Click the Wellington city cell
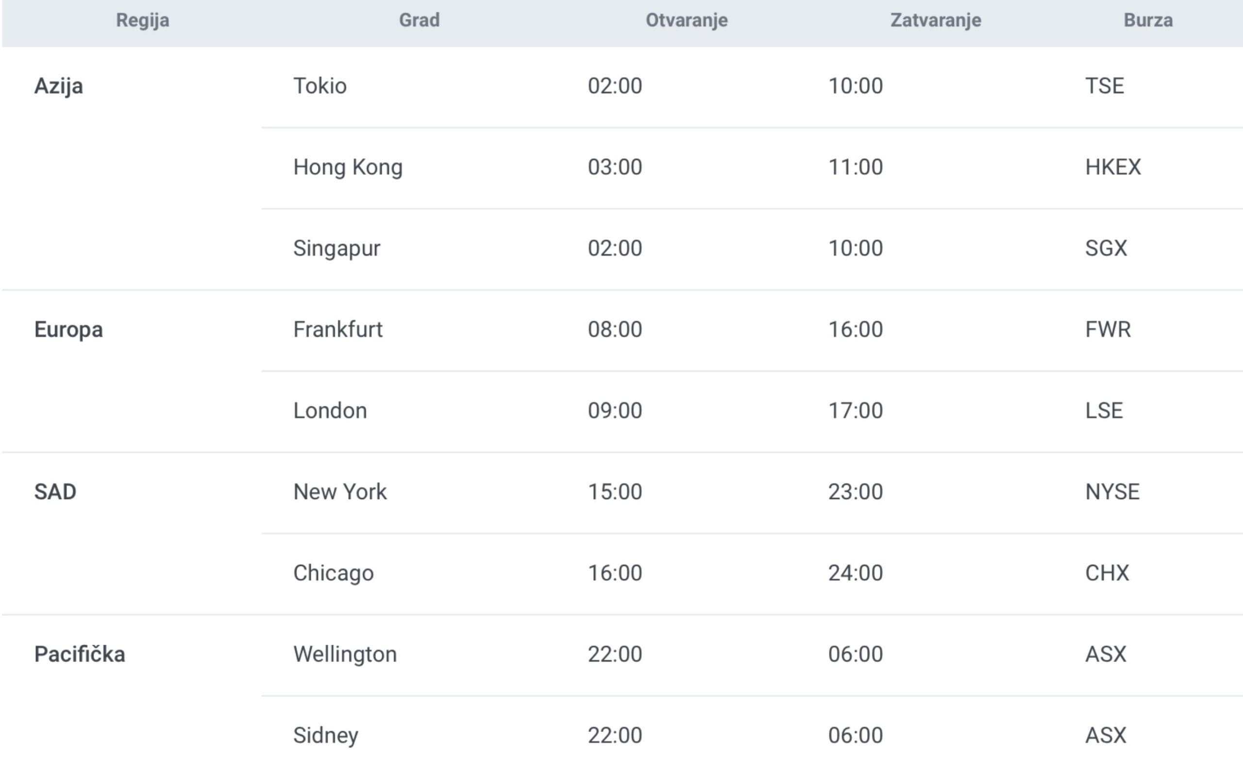 345,654
